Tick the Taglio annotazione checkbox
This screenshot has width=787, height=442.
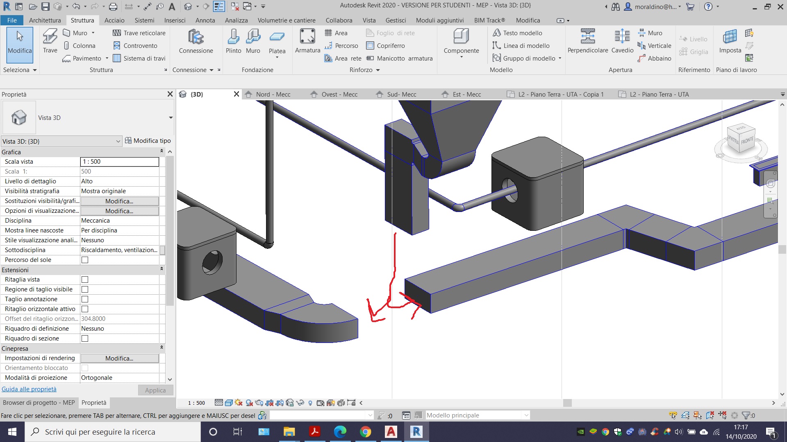[85, 299]
